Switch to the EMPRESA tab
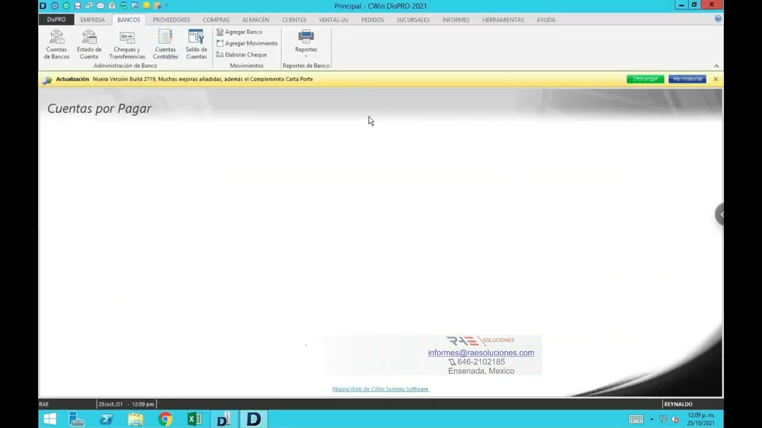This screenshot has width=762, height=428. tap(92, 20)
